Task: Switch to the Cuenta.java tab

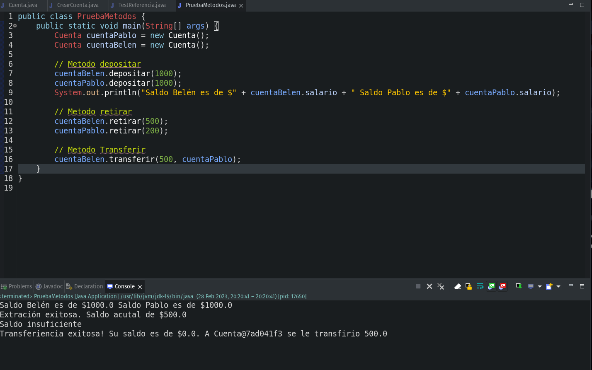Action: tap(23, 5)
